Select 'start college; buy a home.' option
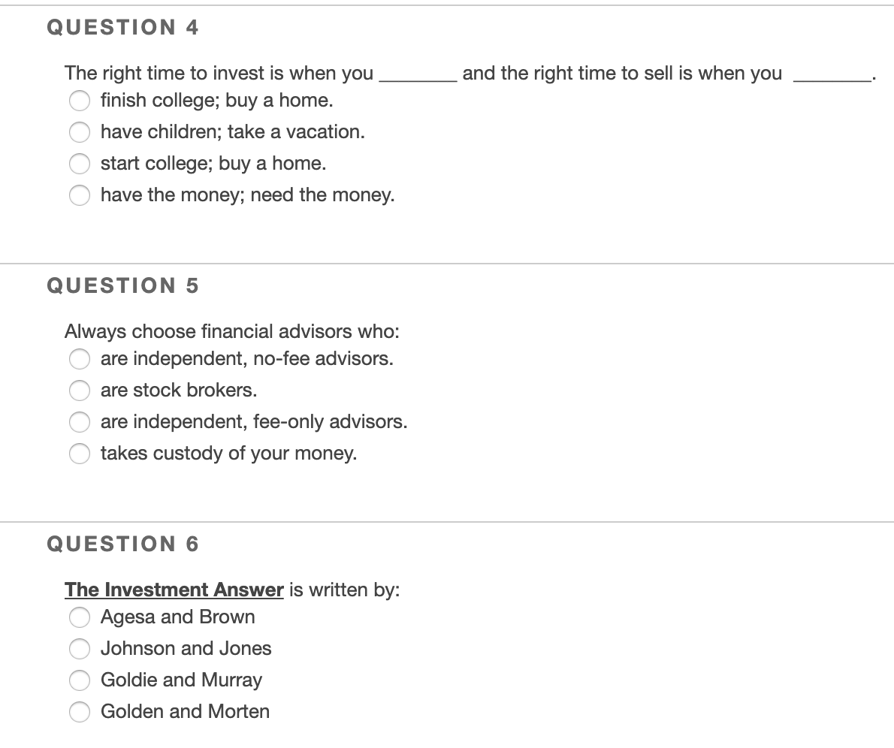 tap(80, 164)
